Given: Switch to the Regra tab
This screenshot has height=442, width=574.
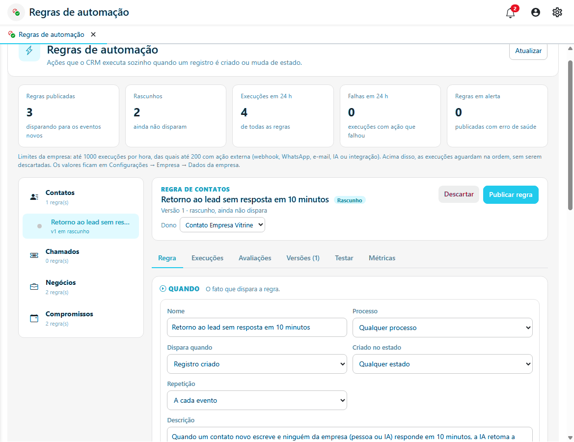Looking at the screenshot, I should [167, 258].
